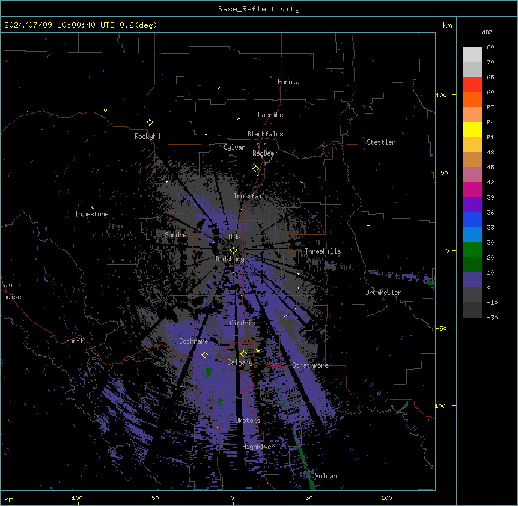Click the white plus marker east of ThreeHills
Screen dimensions: 518x506
pyautogui.click(x=368, y=225)
